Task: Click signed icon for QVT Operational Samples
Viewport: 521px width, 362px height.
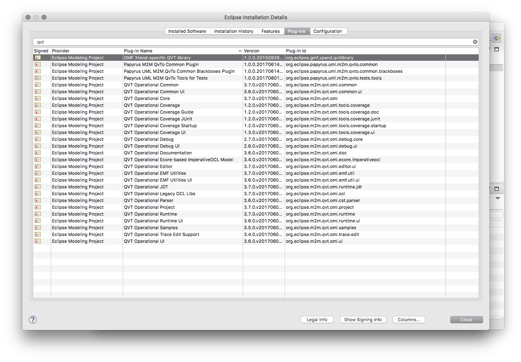Action: pyautogui.click(x=38, y=228)
